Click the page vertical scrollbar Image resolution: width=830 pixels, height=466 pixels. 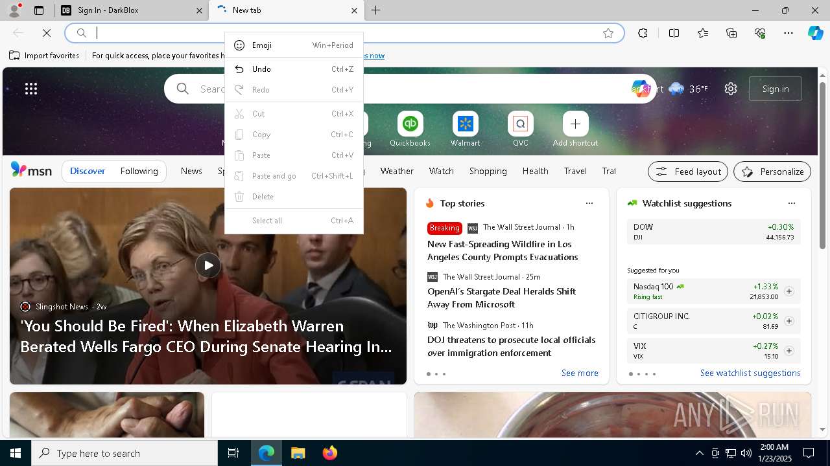pyautogui.click(x=822, y=165)
